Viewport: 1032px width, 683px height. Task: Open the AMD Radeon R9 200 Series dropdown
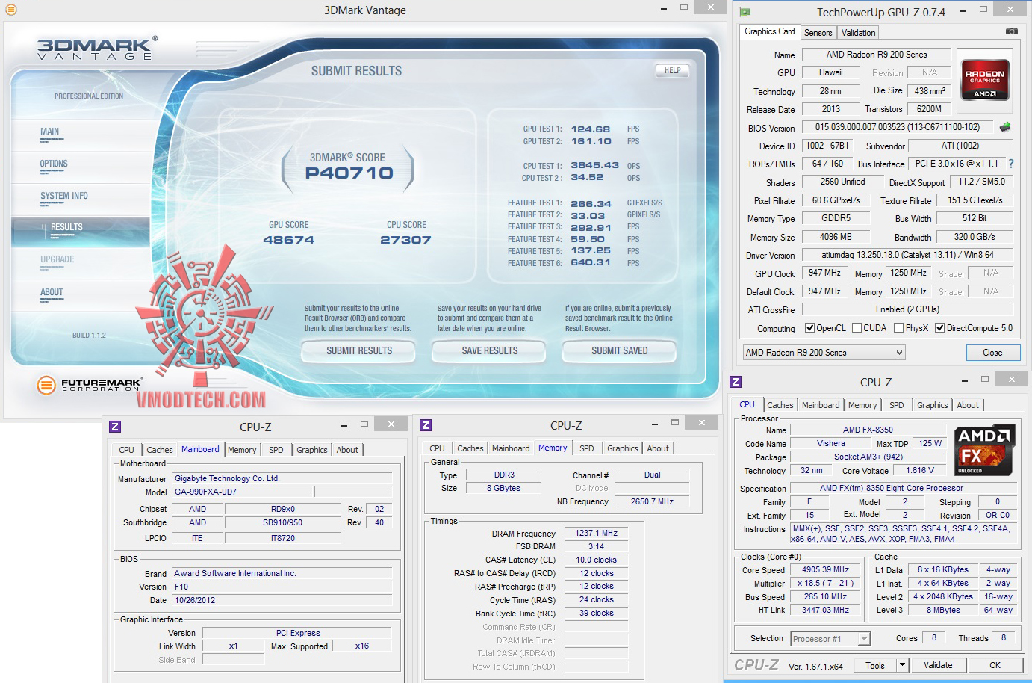pos(824,353)
